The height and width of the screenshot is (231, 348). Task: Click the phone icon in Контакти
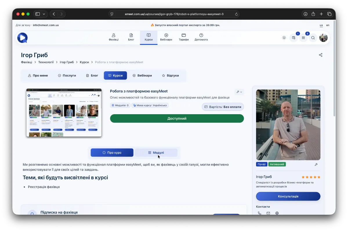[259, 213]
